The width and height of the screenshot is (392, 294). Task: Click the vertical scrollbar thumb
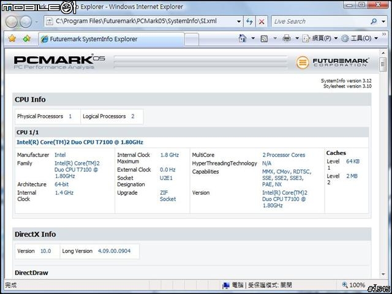383,64
